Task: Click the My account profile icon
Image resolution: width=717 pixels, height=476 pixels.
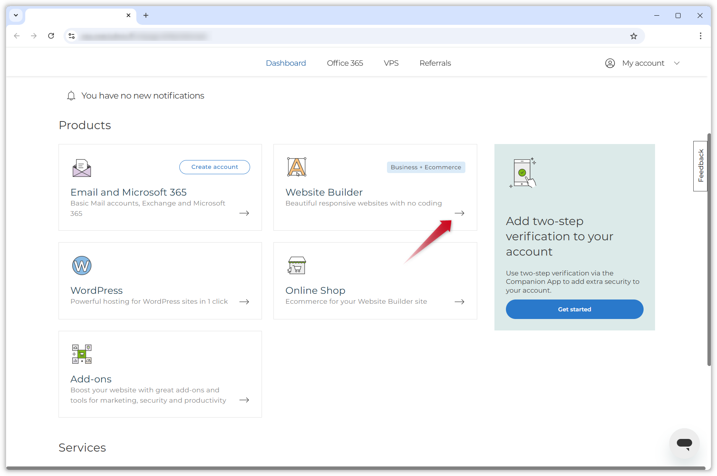Action: tap(610, 63)
